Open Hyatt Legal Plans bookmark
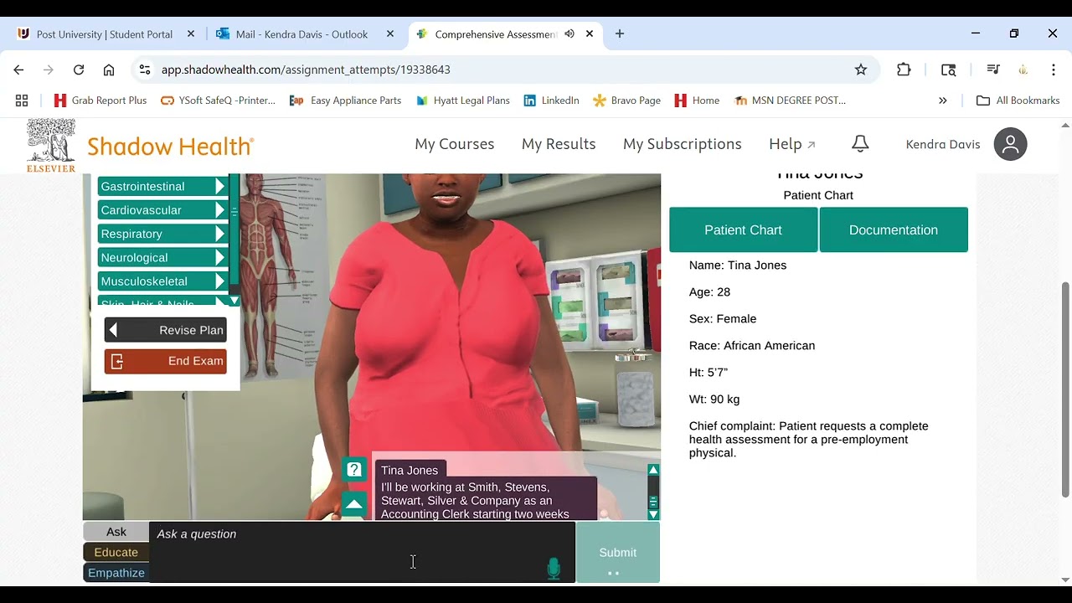Screen dimensions: 1072x603 click(462, 100)
